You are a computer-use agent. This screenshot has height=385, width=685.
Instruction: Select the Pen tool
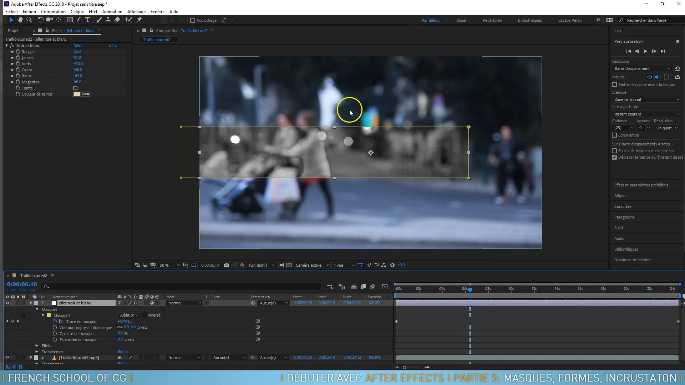tap(79, 20)
